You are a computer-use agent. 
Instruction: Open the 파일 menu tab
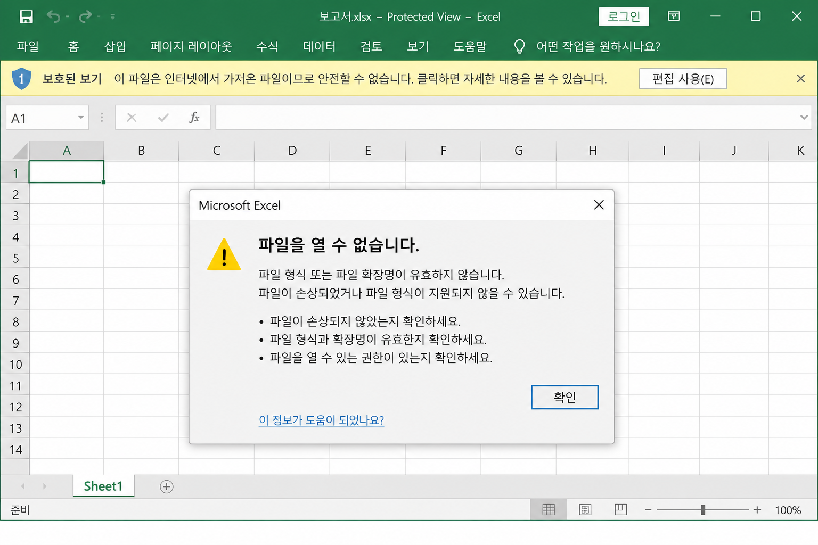pyautogui.click(x=28, y=47)
